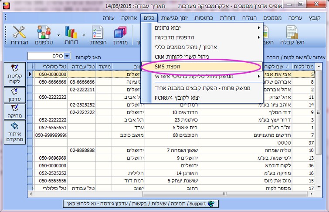Select ניהול קשרי לקוחות CRM entry
Viewport: 329px width, 212px height.
point(202,57)
